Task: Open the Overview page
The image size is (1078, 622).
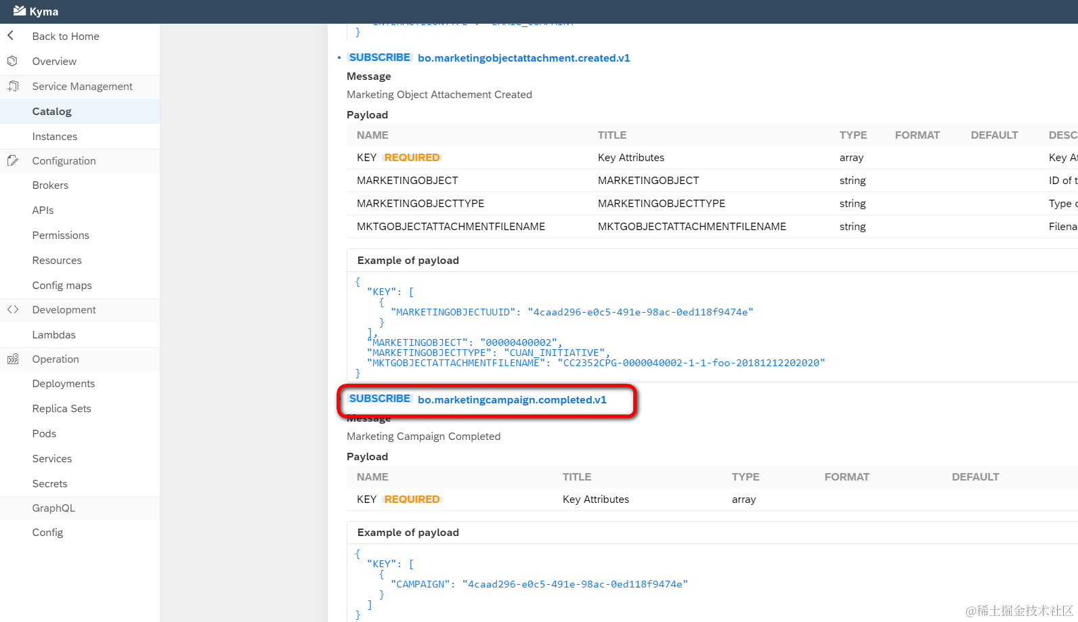Action: pos(54,62)
